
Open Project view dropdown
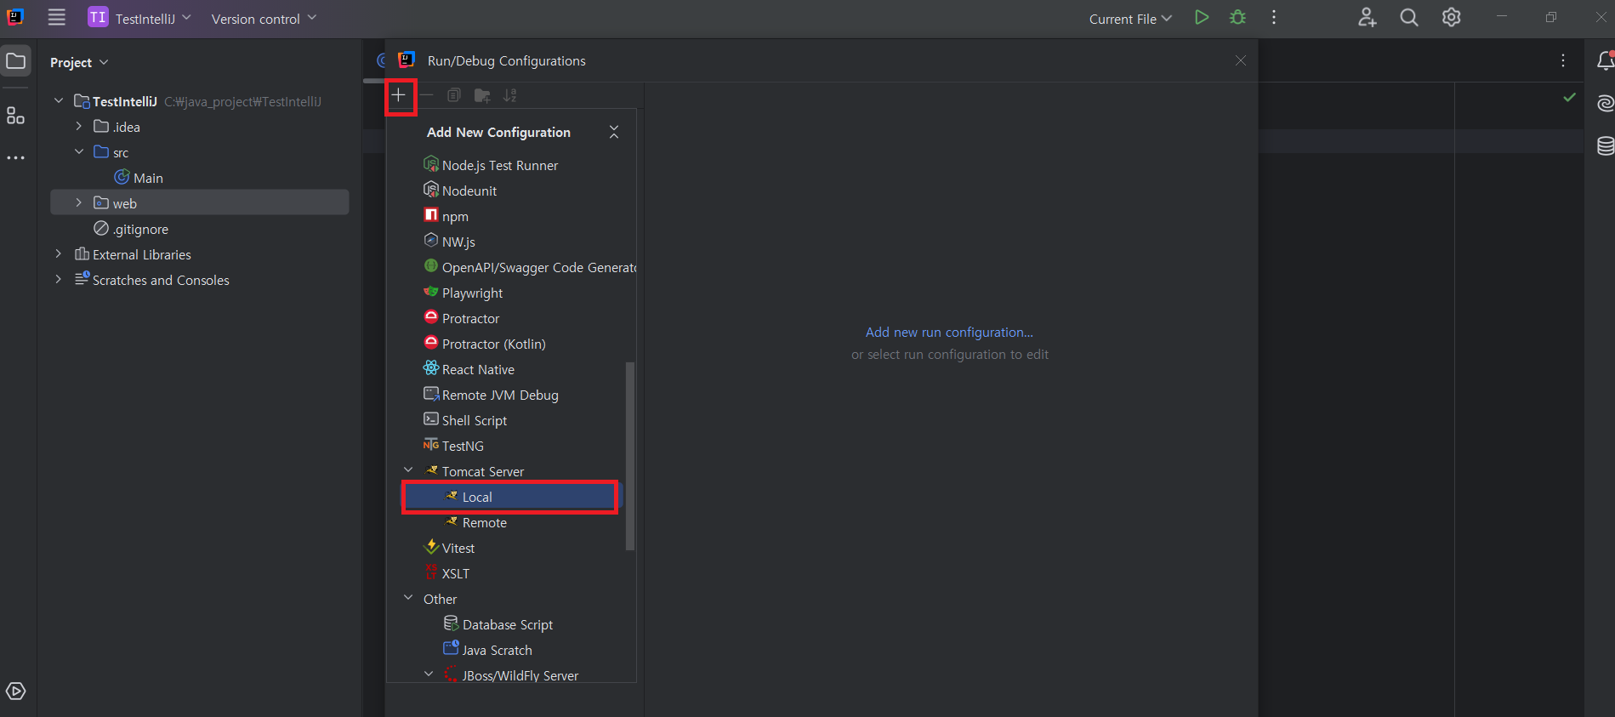pos(79,63)
